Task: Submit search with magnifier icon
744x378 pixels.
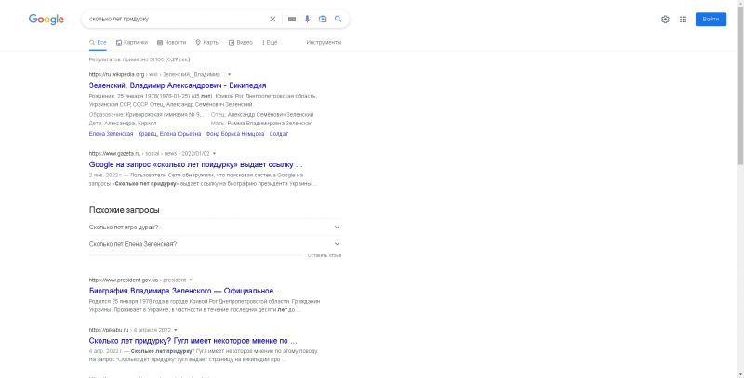Action: tap(338, 19)
